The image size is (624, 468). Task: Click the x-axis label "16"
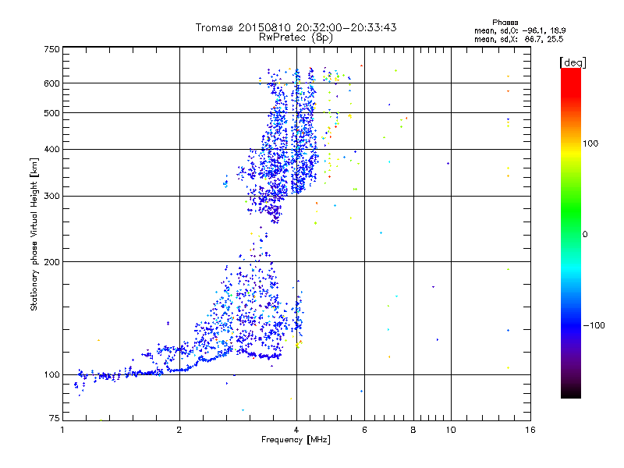(530, 430)
